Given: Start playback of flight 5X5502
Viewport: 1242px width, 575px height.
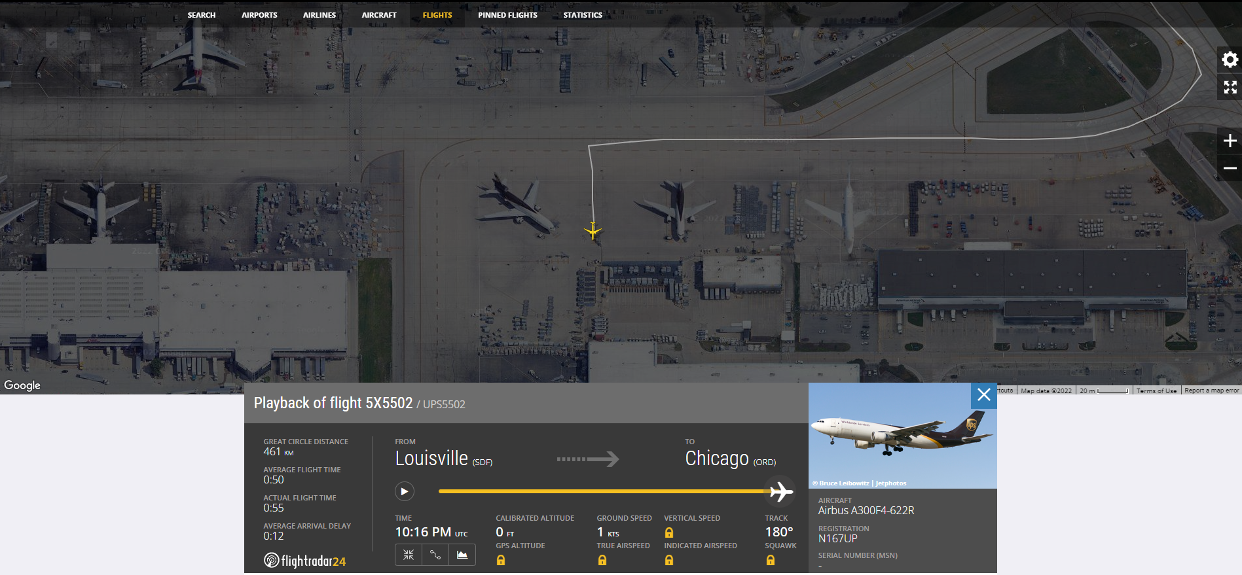Looking at the screenshot, I should pyautogui.click(x=405, y=491).
